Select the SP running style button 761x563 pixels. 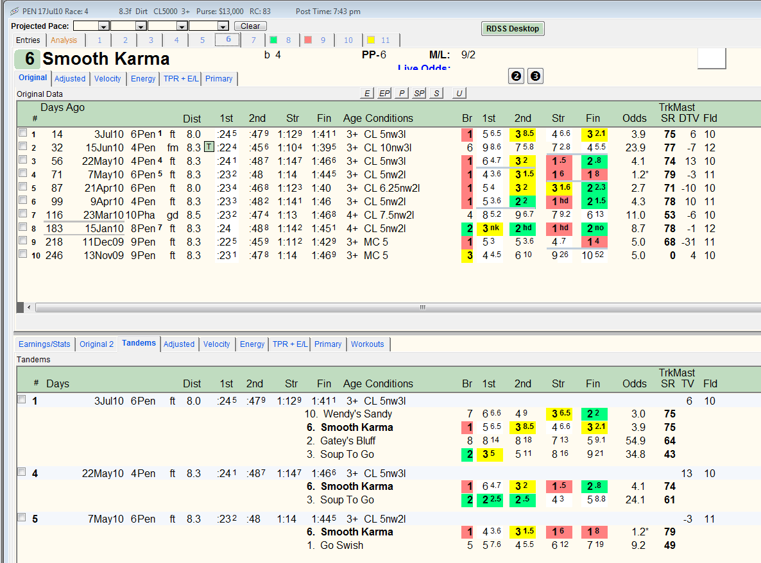click(x=419, y=93)
